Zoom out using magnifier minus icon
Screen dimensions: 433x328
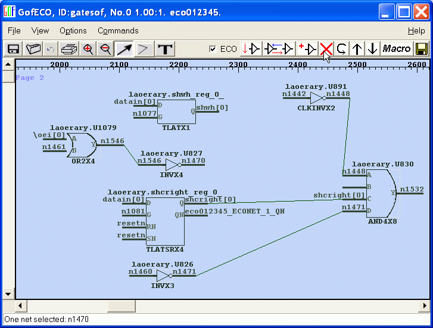point(105,49)
